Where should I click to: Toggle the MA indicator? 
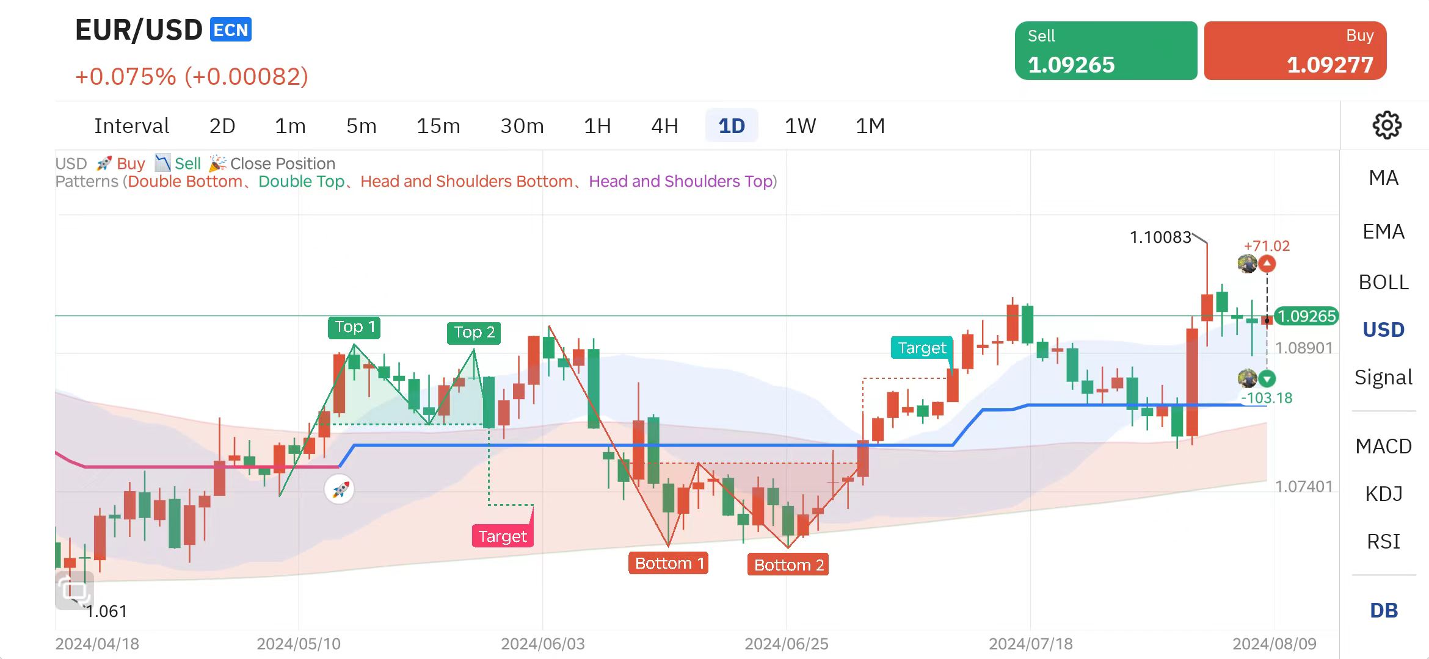coord(1383,178)
